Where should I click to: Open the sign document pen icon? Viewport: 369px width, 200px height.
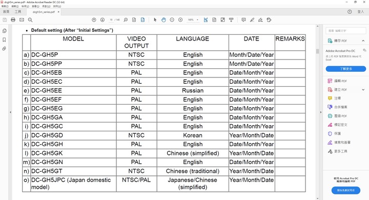coord(260,20)
